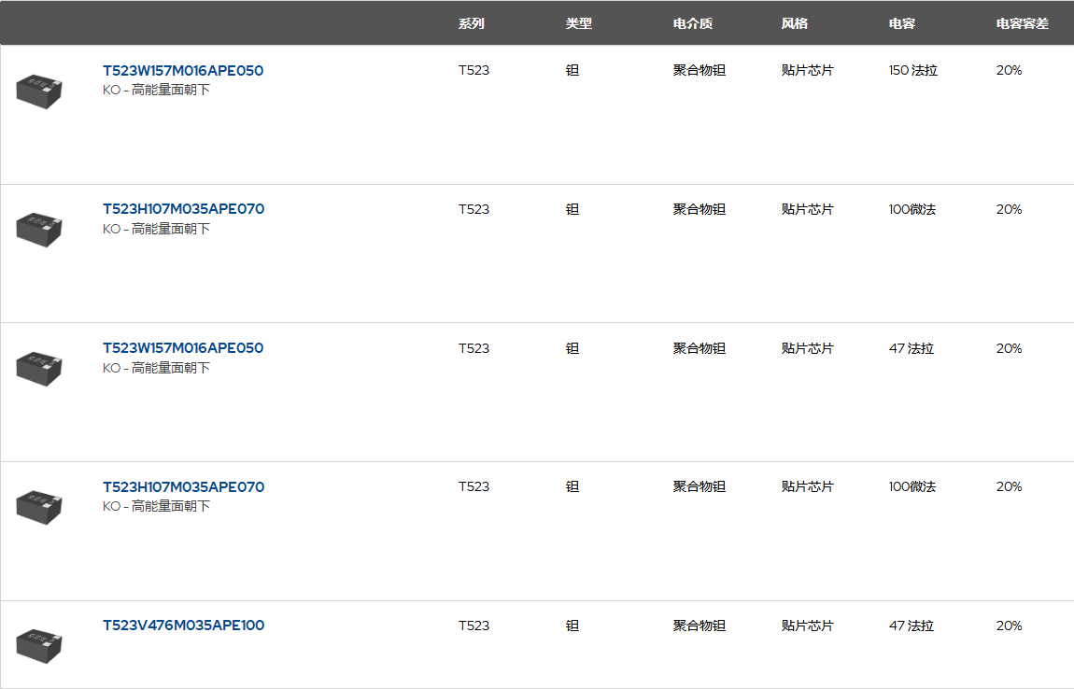
Task: Click 贴片芯片 style cell in T523V476M035APE100 row
Action: pos(807,626)
